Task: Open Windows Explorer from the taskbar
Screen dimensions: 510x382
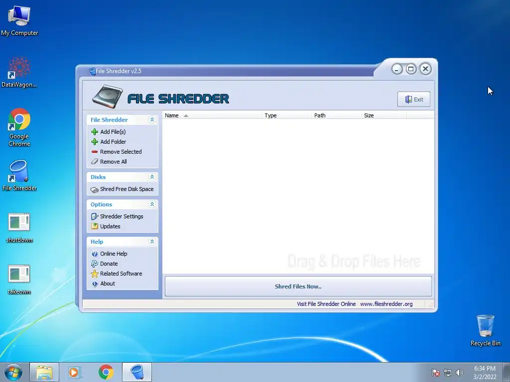Action: (x=44, y=372)
